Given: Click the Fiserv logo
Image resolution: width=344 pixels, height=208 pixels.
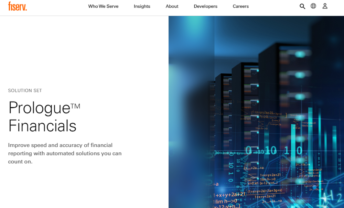Looking at the screenshot, I should click(18, 6).
